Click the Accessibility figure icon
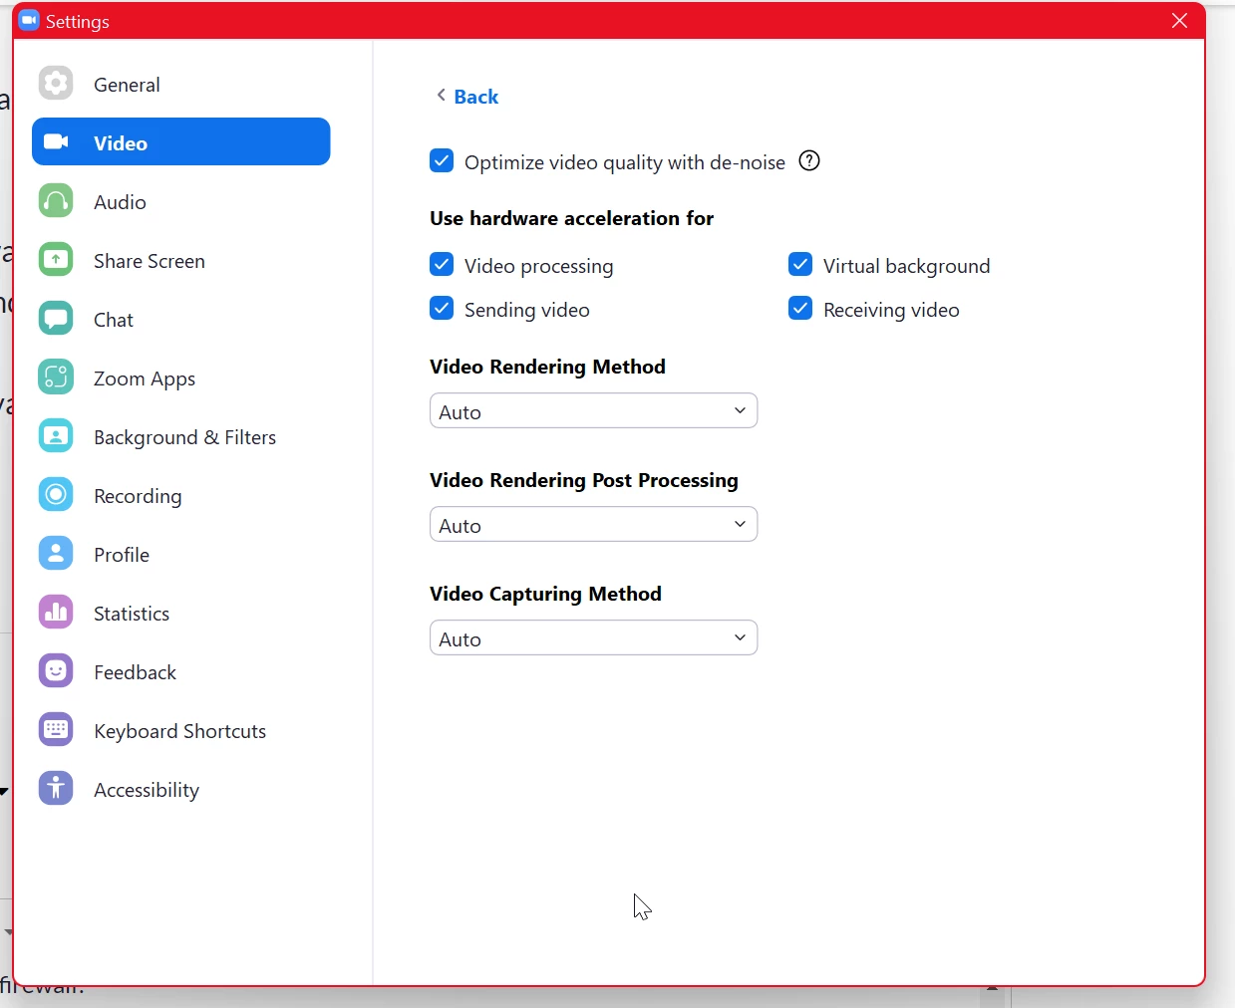1235x1008 pixels. pyautogui.click(x=56, y=788)
